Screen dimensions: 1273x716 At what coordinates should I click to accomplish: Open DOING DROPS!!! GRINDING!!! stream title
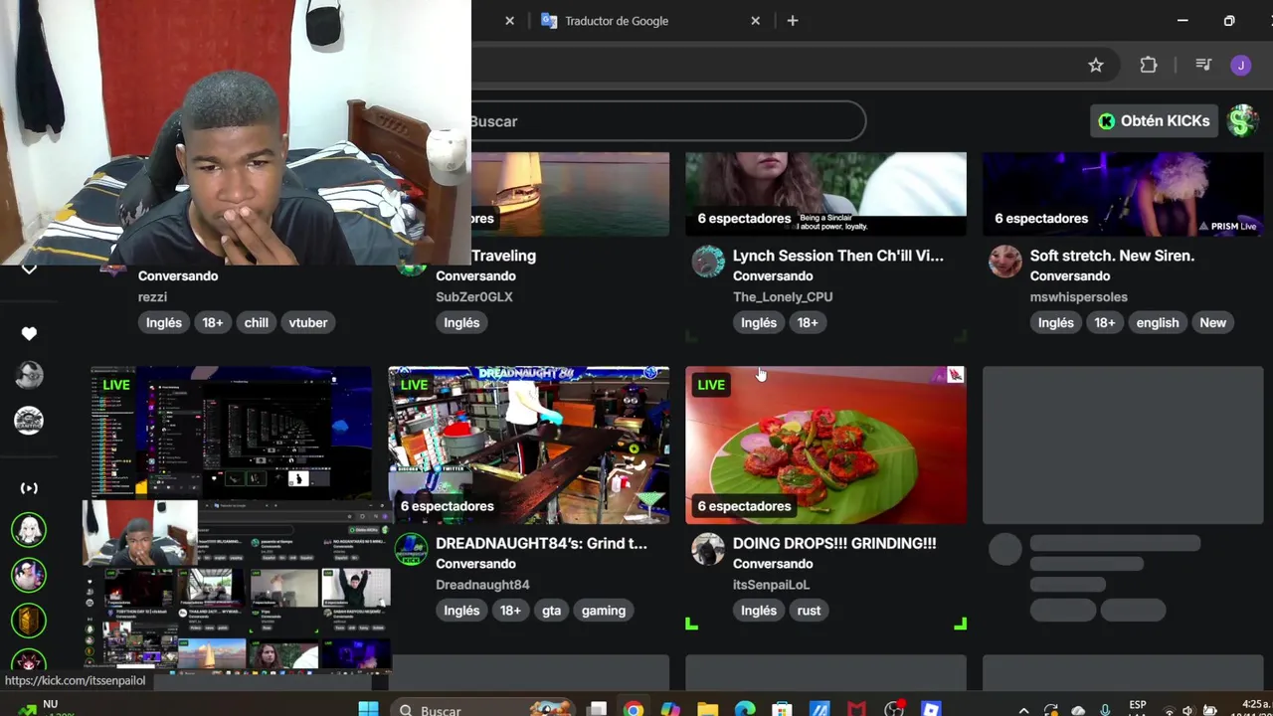pos(834,543)
